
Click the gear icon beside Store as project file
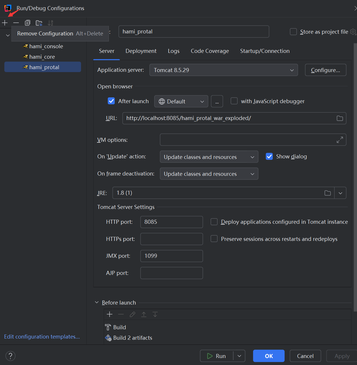353,32
